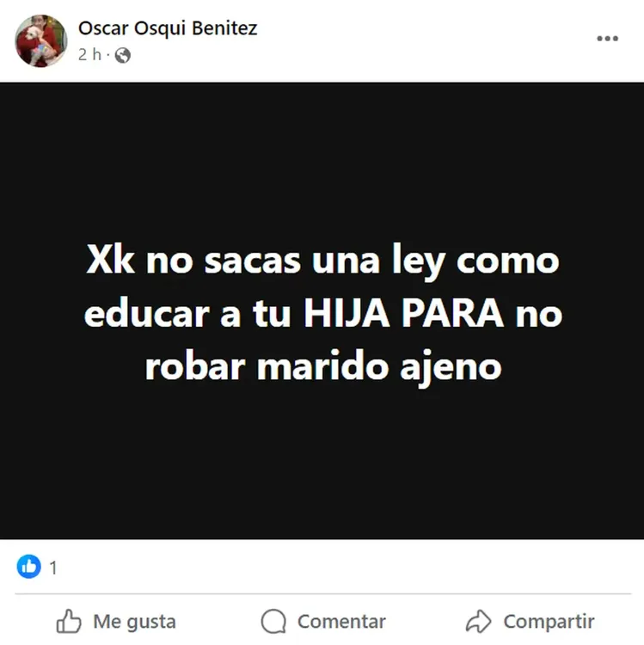Click the word 'marido' in the image text

coord(322,366)
